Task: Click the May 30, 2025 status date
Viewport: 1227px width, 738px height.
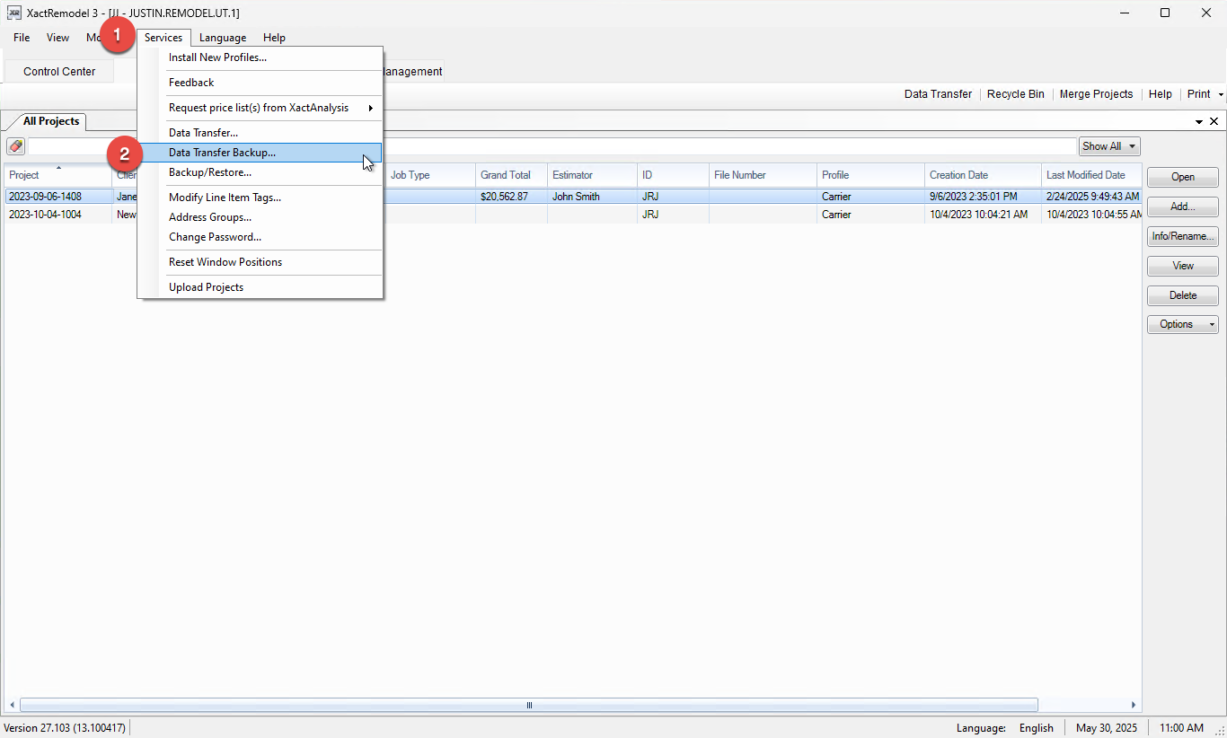Action: coord(1107,728)
